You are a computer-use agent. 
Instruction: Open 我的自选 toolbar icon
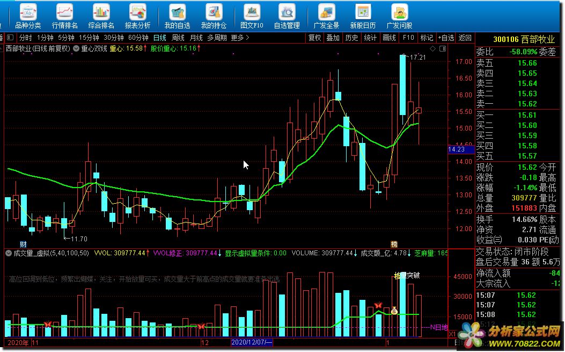click(x=177, y=16)
